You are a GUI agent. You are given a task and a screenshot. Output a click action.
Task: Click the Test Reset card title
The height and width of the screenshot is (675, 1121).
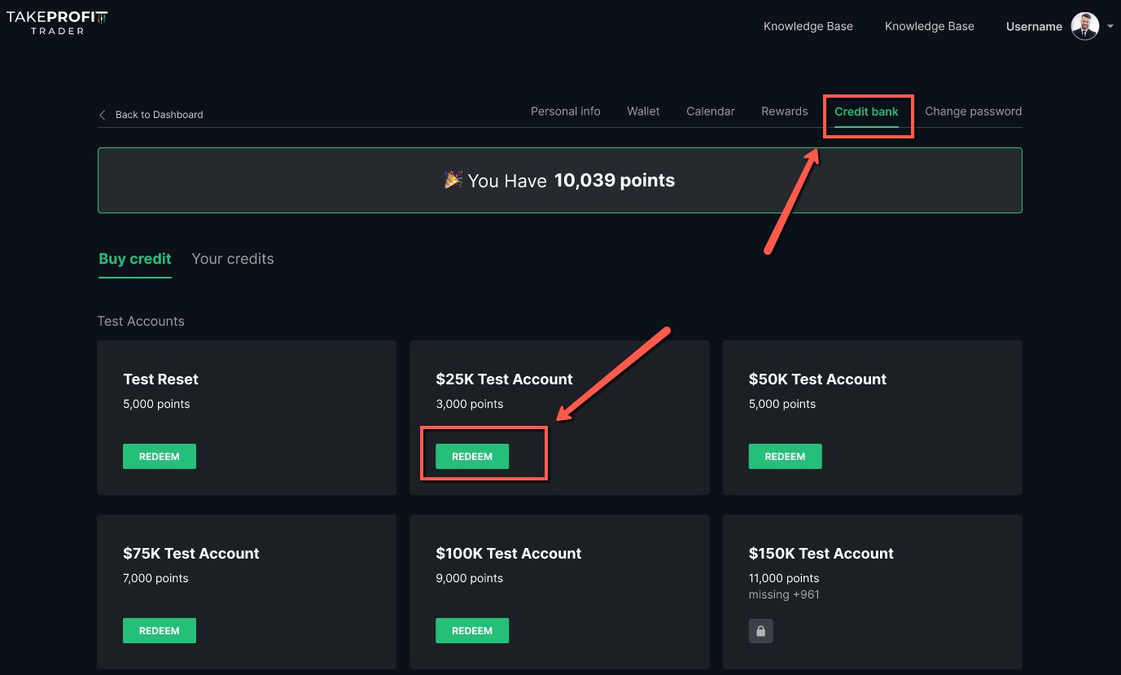tap(160, 379)
